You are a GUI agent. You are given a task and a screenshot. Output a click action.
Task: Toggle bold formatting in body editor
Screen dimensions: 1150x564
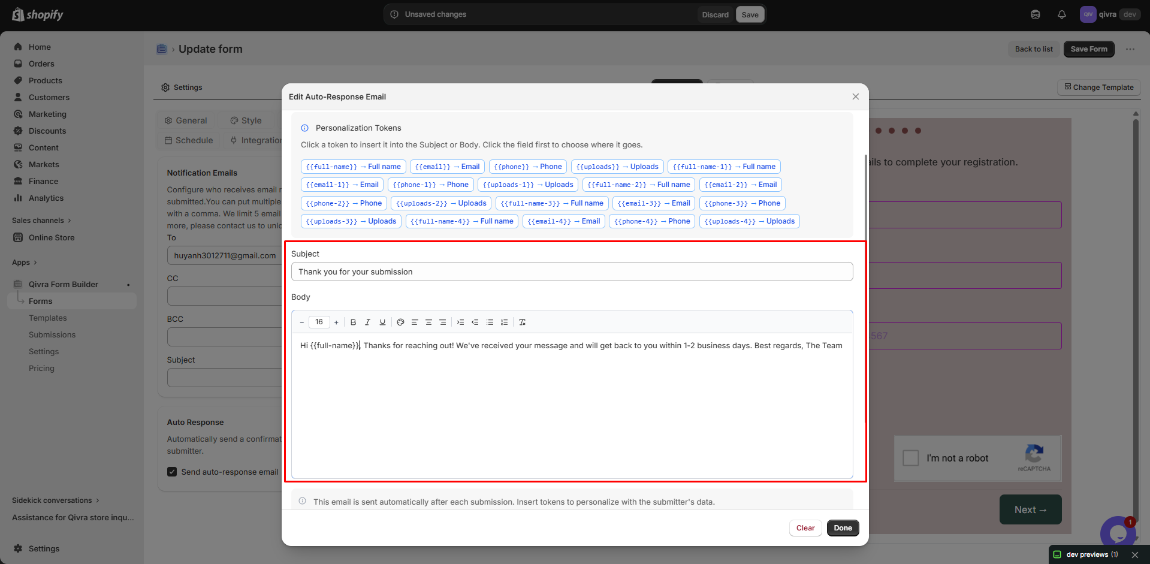[353, 322]
